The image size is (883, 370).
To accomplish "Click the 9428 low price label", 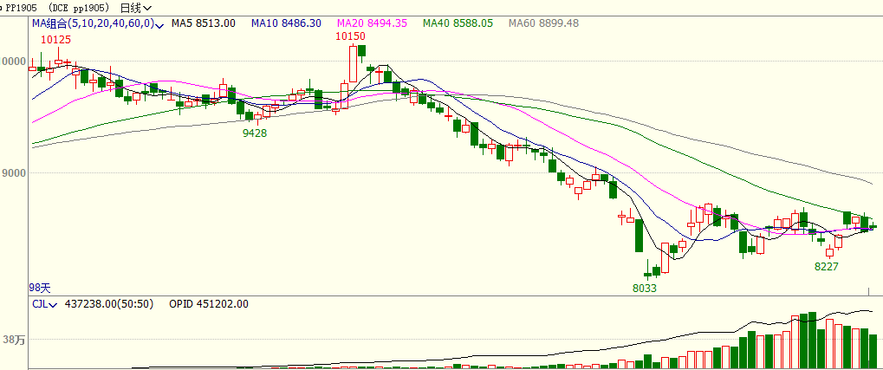I will 255,133.
